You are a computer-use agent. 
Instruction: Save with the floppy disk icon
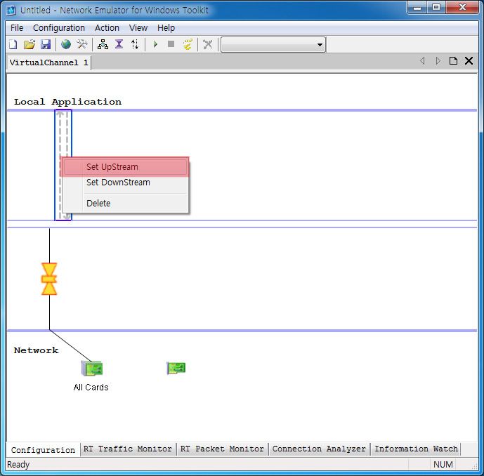[46, 44]
